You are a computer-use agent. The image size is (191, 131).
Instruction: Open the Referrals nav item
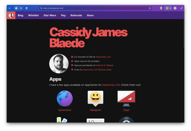76,15
